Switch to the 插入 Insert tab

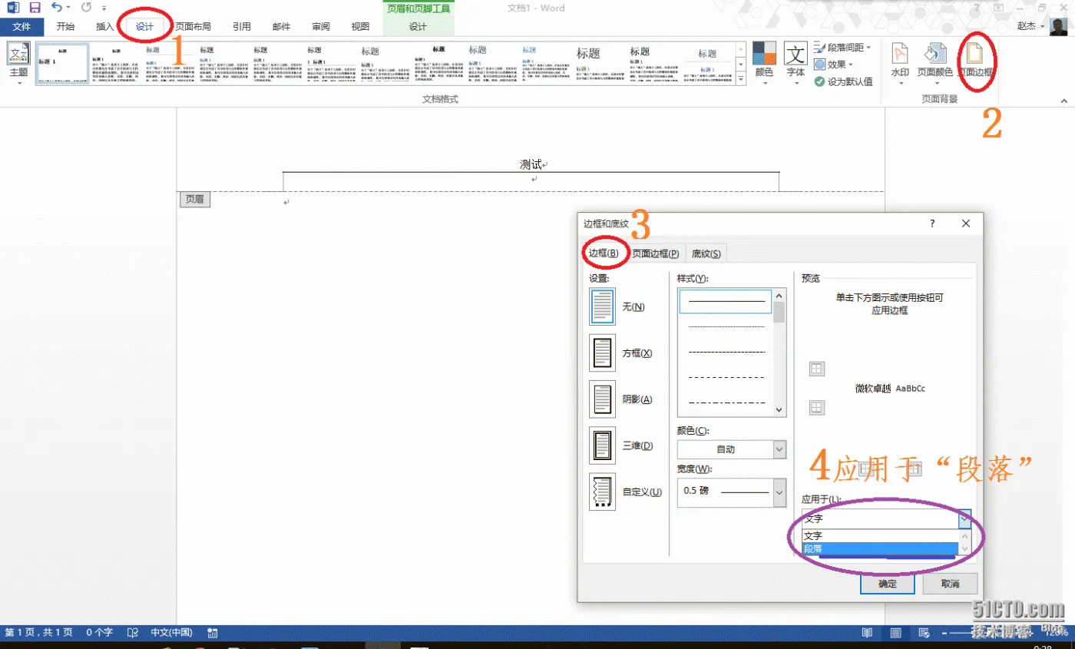click(105, 26)
